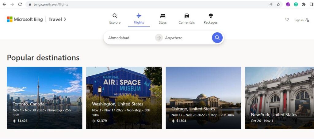This screenshot has height=139, width=314.
Task: Open the Car rentals tab
Action: pos(186,19)
